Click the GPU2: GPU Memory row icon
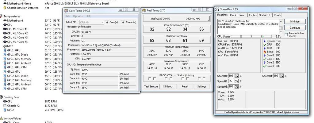Image resolution: width=314 pixels, height=123 pixels. (x=5, y=80)
